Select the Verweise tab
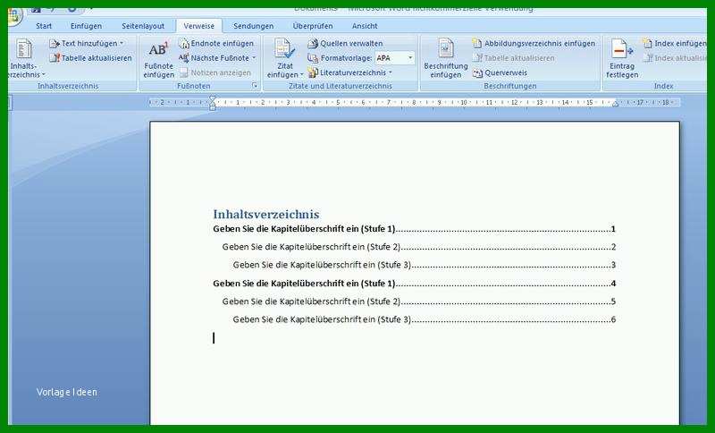The width and height of the screenshot is (715, 433). [x=198, y=26]
